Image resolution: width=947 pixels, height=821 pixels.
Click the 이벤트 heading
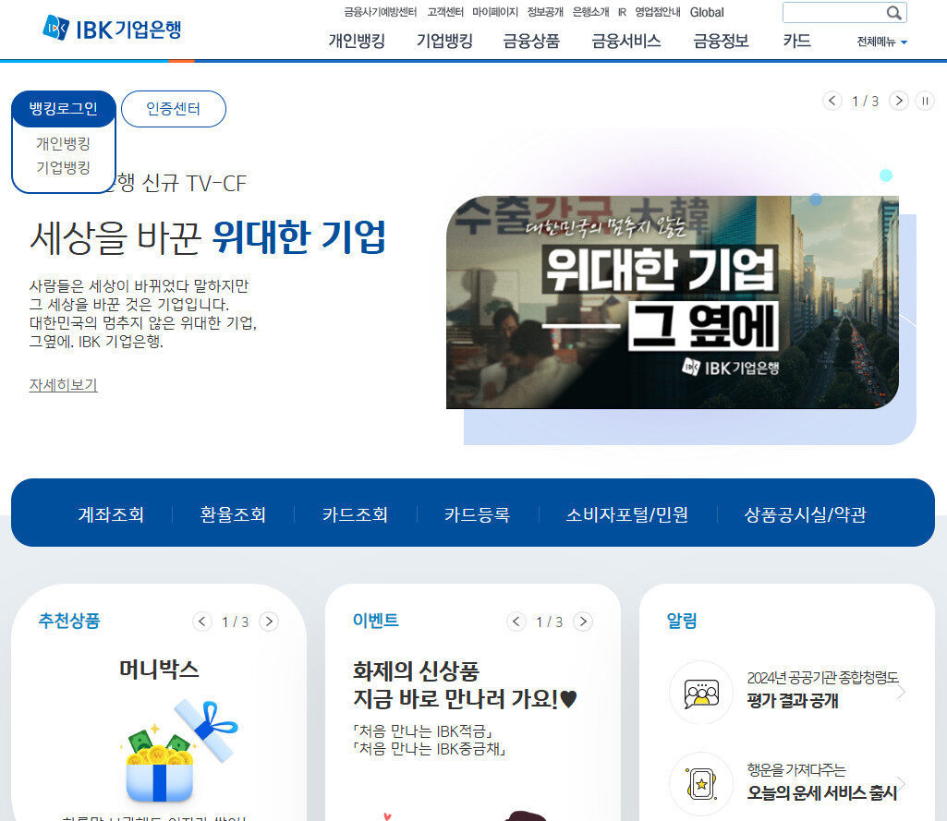click(376, 621)
